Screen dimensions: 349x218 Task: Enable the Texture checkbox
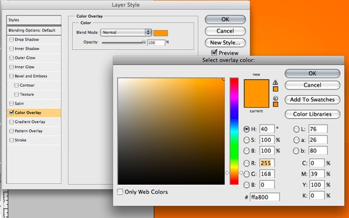16,94
